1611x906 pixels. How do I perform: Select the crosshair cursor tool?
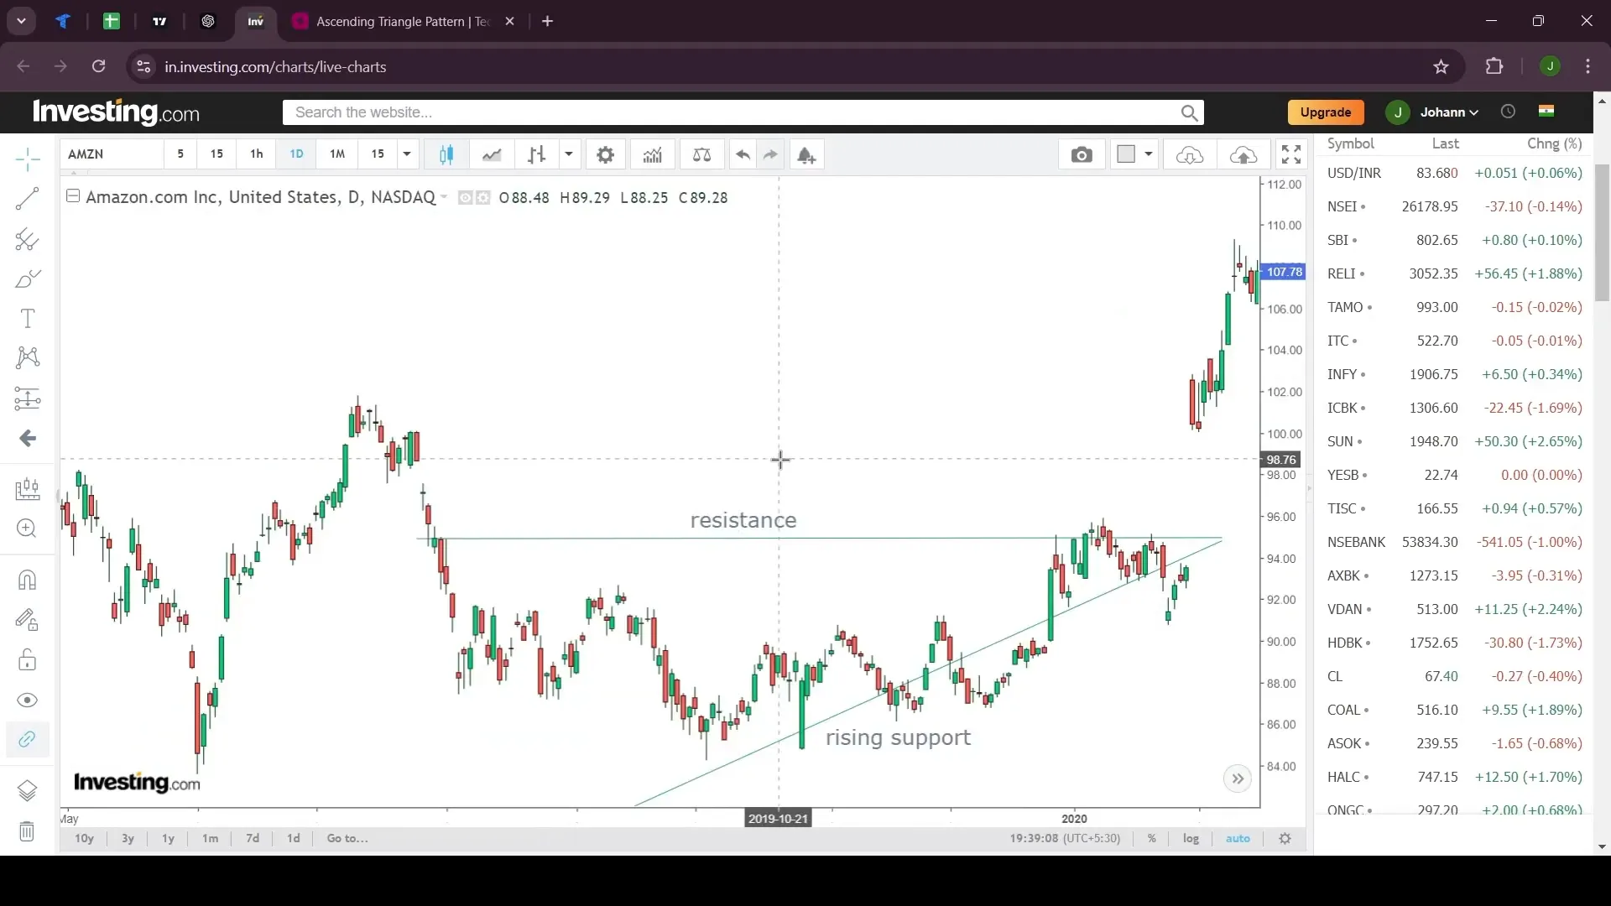pos(27,159)
